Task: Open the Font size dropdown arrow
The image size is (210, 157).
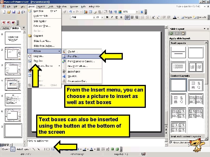Action: click(x=102, y=17)
